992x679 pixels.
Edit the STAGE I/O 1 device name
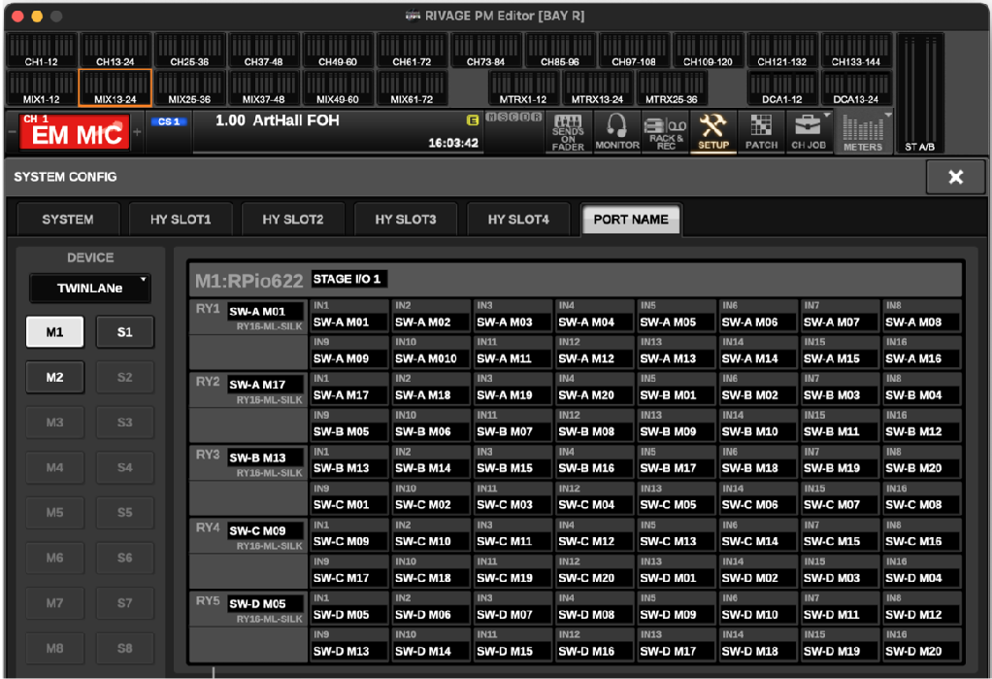349,280
